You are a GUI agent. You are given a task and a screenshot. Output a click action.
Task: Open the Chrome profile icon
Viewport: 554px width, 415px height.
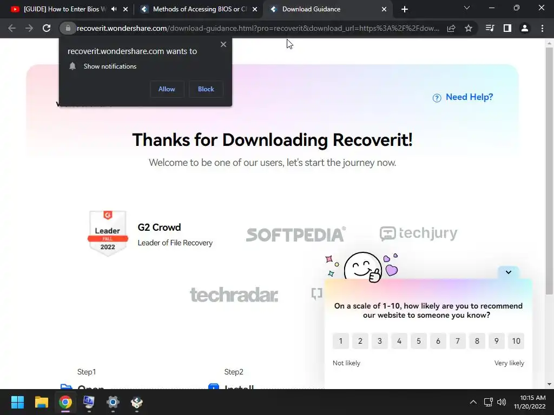coord(525,28)
